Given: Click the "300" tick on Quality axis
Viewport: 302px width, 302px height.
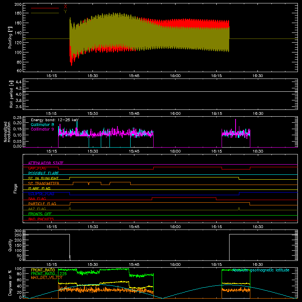Looking at the screenshot, I should coord(18,231).
